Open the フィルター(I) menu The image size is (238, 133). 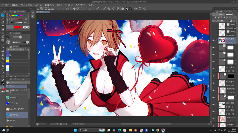pyautogui.click(x=69, y=5)
